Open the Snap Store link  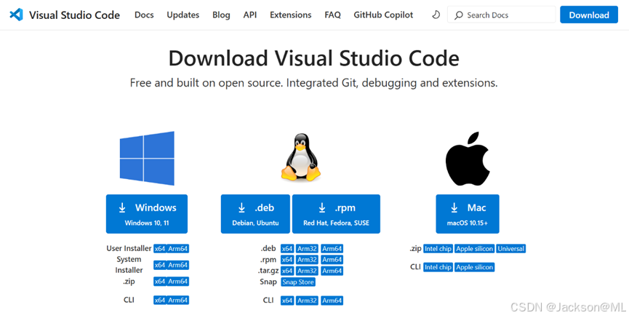[x=298, y=282]
